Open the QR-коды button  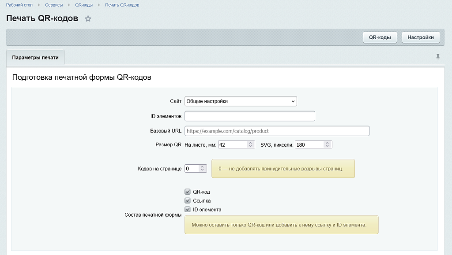[380, 37]
